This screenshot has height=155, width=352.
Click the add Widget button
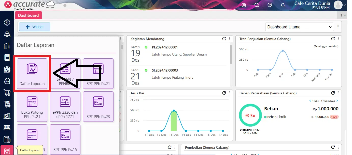pos(35,27)
